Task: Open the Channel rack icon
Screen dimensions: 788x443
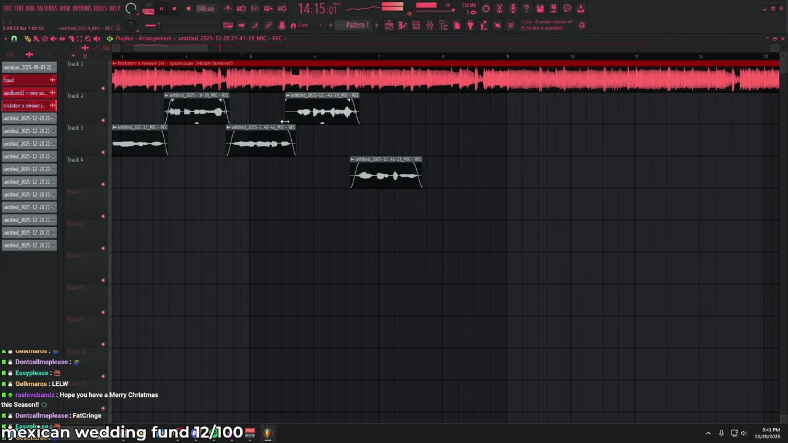Action: 416,25
